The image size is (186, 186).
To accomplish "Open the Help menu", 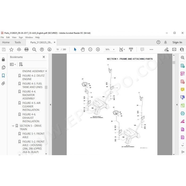I will pos(37,37).
